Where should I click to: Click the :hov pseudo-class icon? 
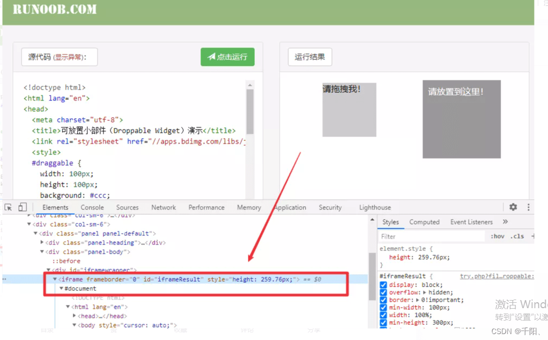[497, 236]
